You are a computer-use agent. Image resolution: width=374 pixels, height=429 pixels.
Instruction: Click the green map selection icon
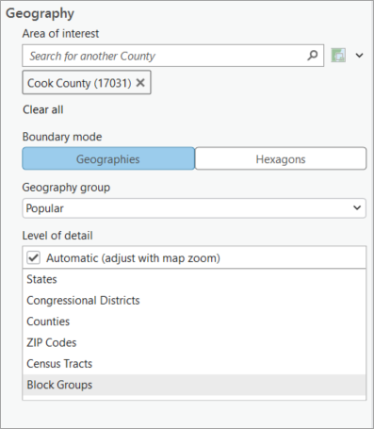coord(338,56)
